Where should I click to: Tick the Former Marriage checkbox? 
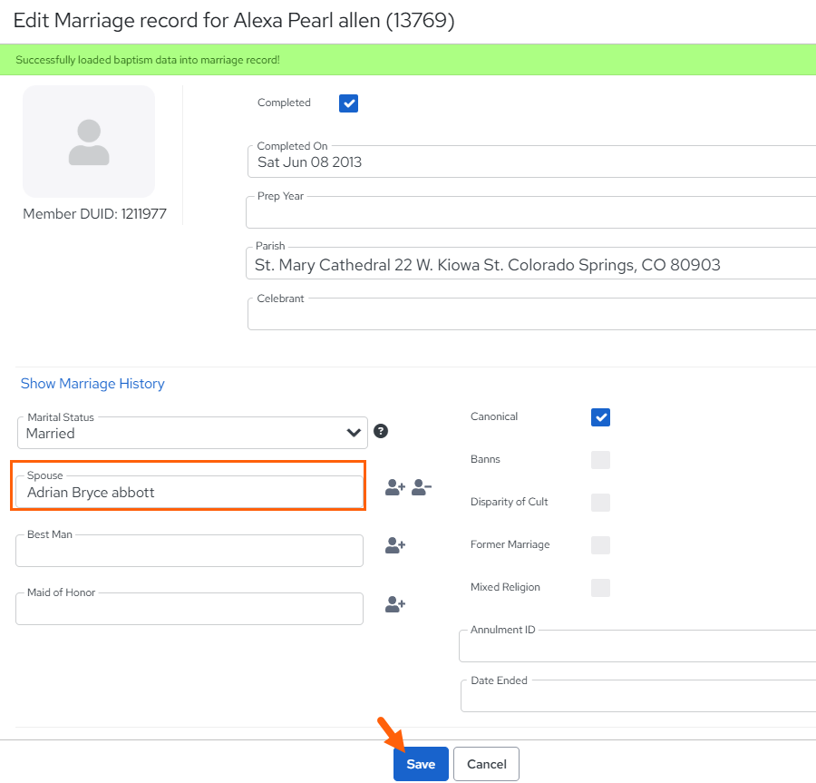600,545
